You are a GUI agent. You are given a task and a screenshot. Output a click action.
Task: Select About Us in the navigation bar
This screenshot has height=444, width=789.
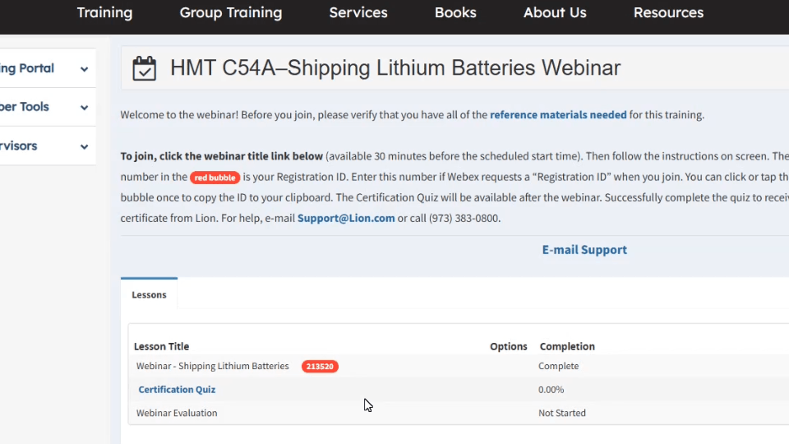pos(555,13)
